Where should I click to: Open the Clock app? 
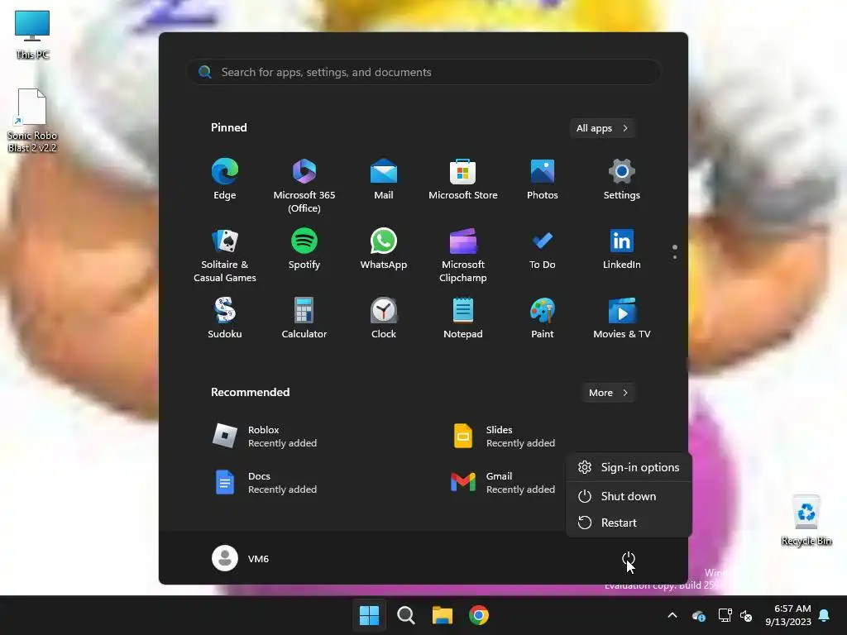click(x=384, y=318)
